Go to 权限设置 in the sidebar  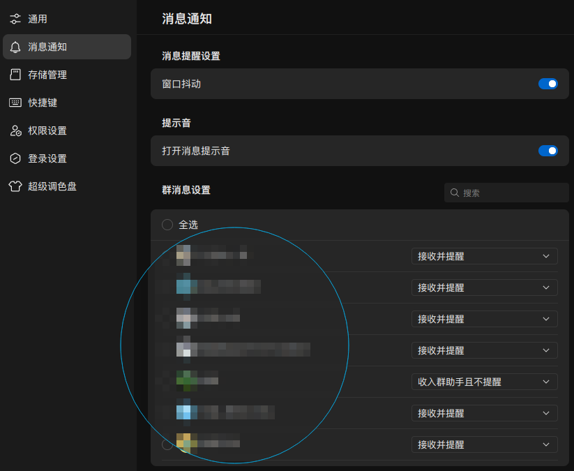(x=67, y=130)
